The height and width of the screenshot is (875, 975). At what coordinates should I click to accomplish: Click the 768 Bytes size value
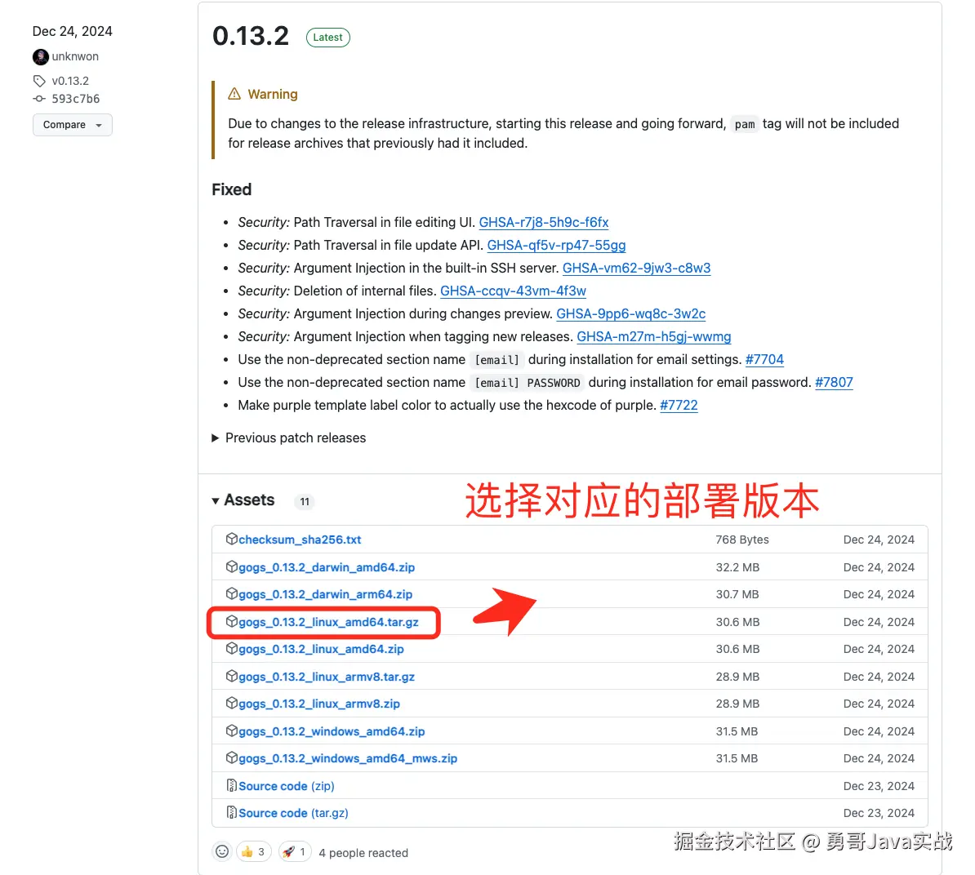click(x=741, y=540)
